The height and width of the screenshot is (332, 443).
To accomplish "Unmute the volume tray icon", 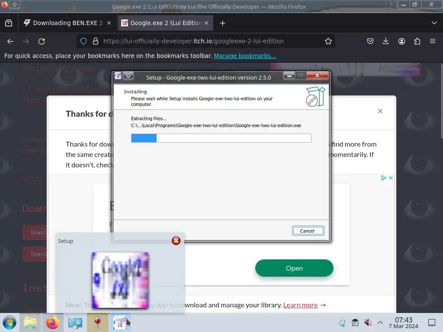I will coord(368,322).
